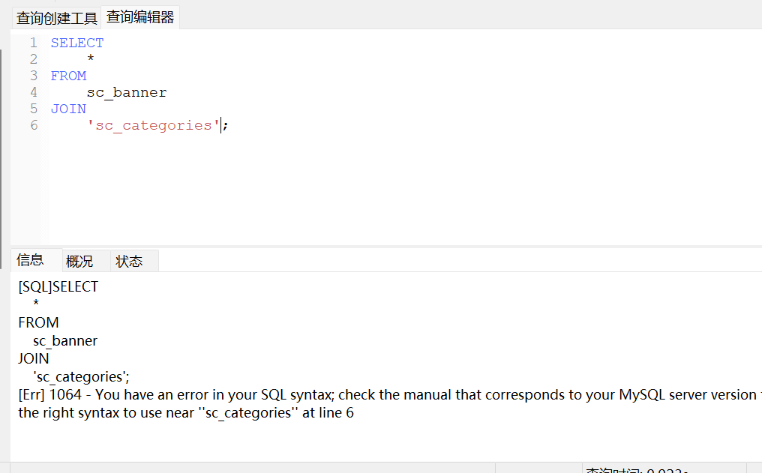
Task: Place cursor on the asterisk in the editor
Action: click(90, 60)
